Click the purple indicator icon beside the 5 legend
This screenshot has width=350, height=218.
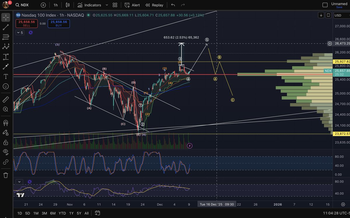click(x=31, y=33)
